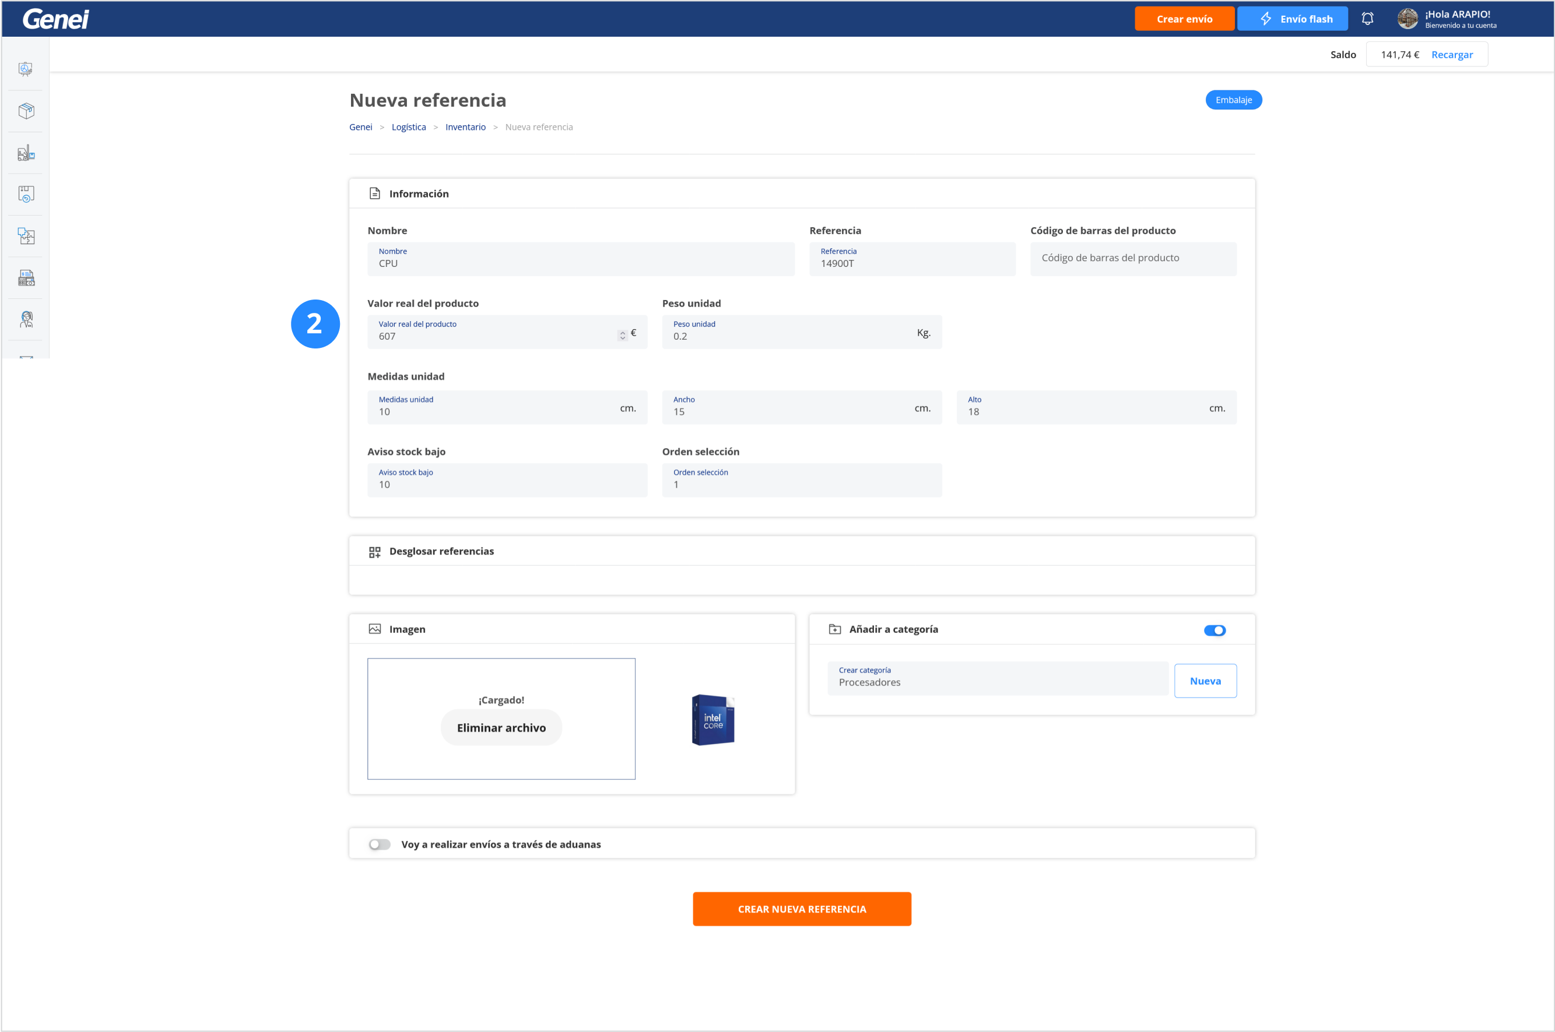Image resolution: width=1555 pixels, height=1032 pixels.
Task: Click Crear nueva referencia button
Action: click(x=801, y=909)
